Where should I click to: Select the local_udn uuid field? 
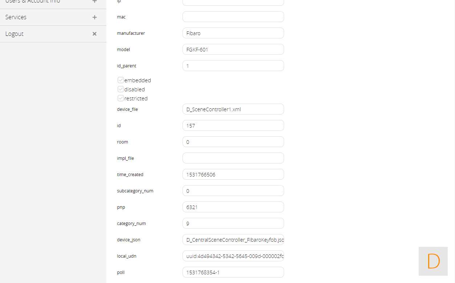coord(233,256)
